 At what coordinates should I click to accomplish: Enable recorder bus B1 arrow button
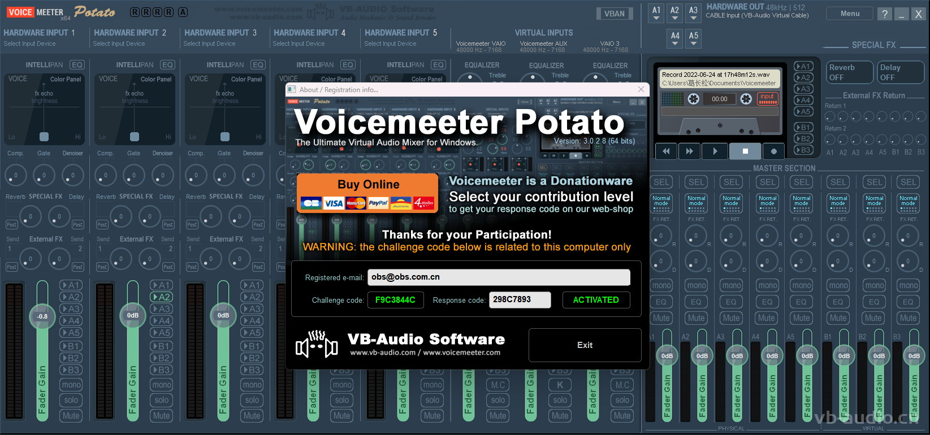tap(803, 127)
